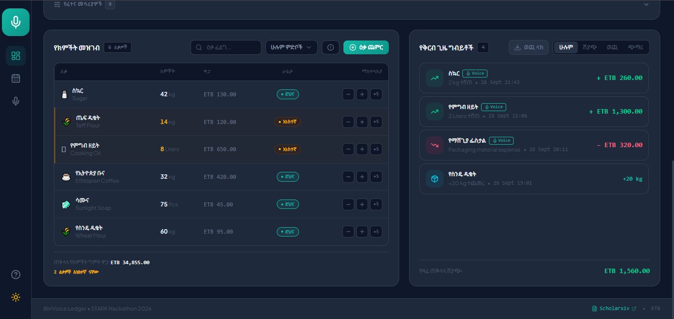Switch to the ጭማሪ restock tab
This screenshot has height=319, width=674.
tap(636, 47)
